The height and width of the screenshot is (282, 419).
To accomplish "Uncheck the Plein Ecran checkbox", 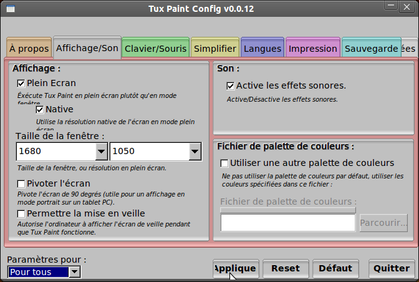I will point(21,83).
